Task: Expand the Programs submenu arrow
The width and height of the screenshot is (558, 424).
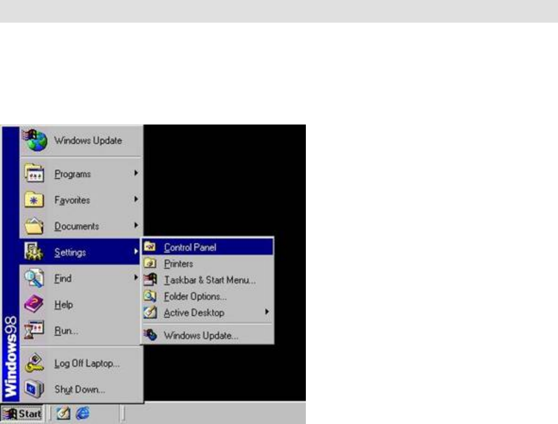Action: click(136, 174)
